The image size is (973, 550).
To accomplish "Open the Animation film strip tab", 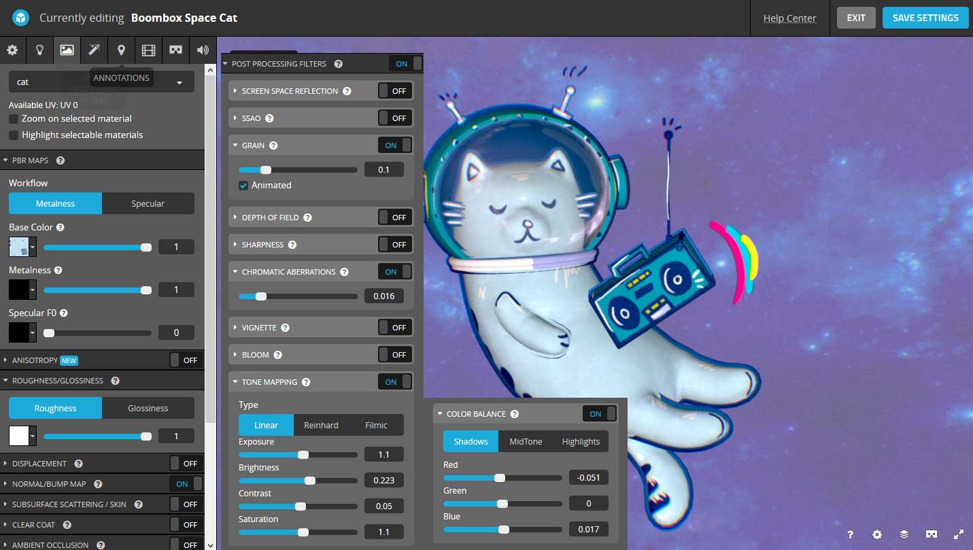I will pyautogui.click(x=148, y=50).
